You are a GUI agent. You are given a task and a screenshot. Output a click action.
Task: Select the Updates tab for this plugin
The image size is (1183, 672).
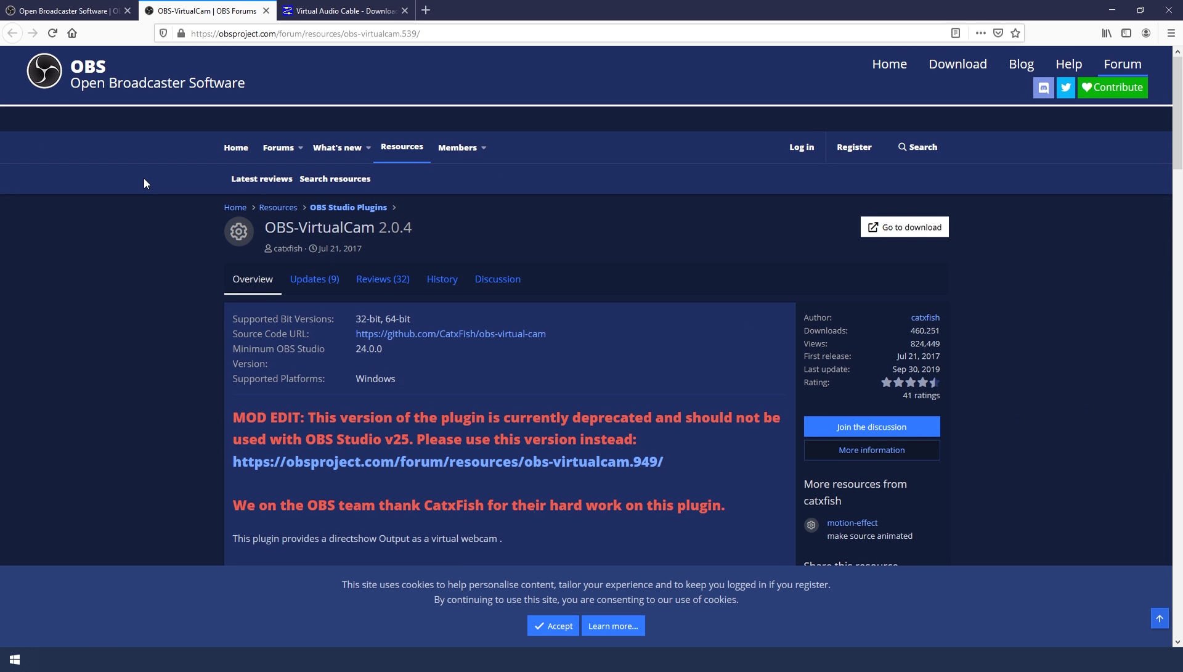point(314,279)
